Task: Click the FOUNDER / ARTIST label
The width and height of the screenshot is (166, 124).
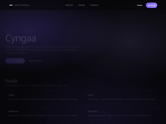Action: 14,30
